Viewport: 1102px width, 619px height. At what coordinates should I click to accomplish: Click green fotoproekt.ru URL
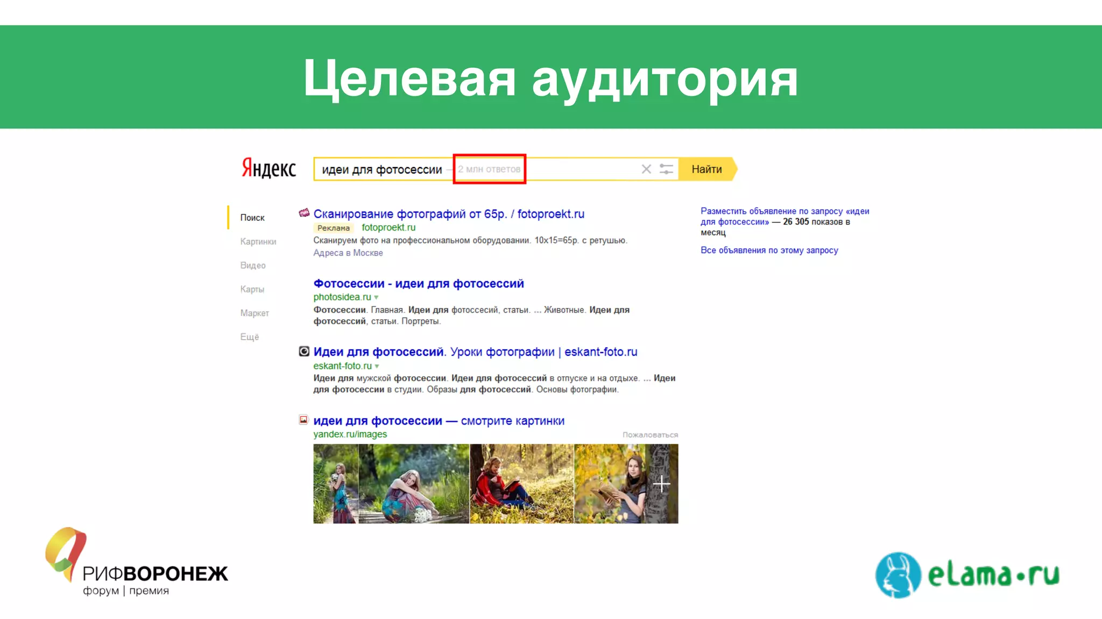[x=388, y=227]
